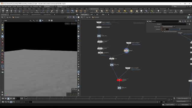The image size is (192, 108).
Task: Switch to the Render View tab
Action: click(x=25, y=15)
